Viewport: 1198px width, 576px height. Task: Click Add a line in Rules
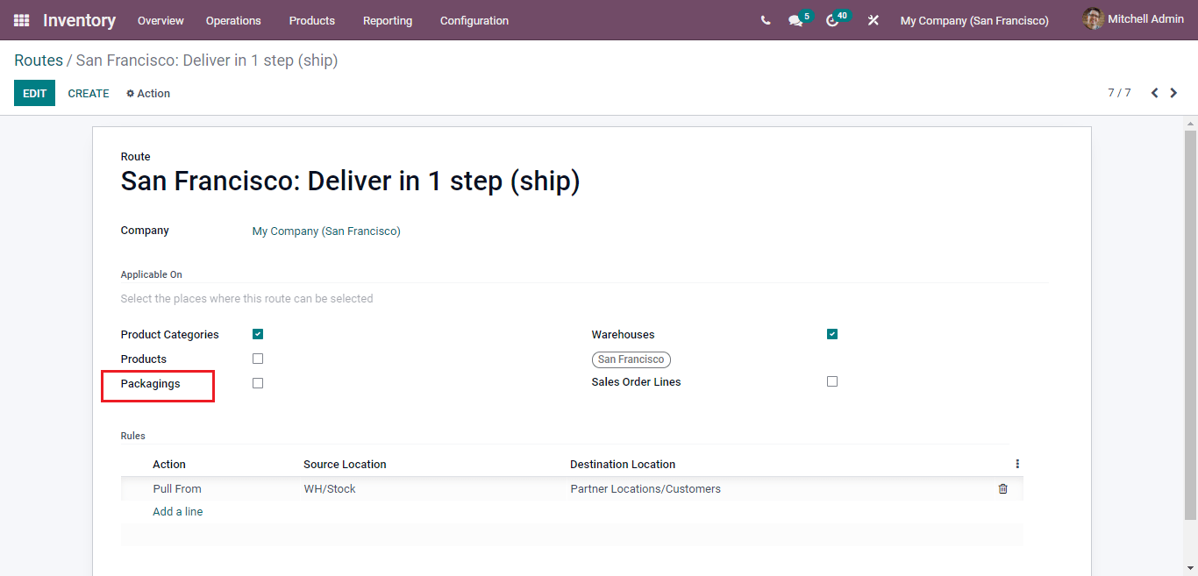coord(178,512)
